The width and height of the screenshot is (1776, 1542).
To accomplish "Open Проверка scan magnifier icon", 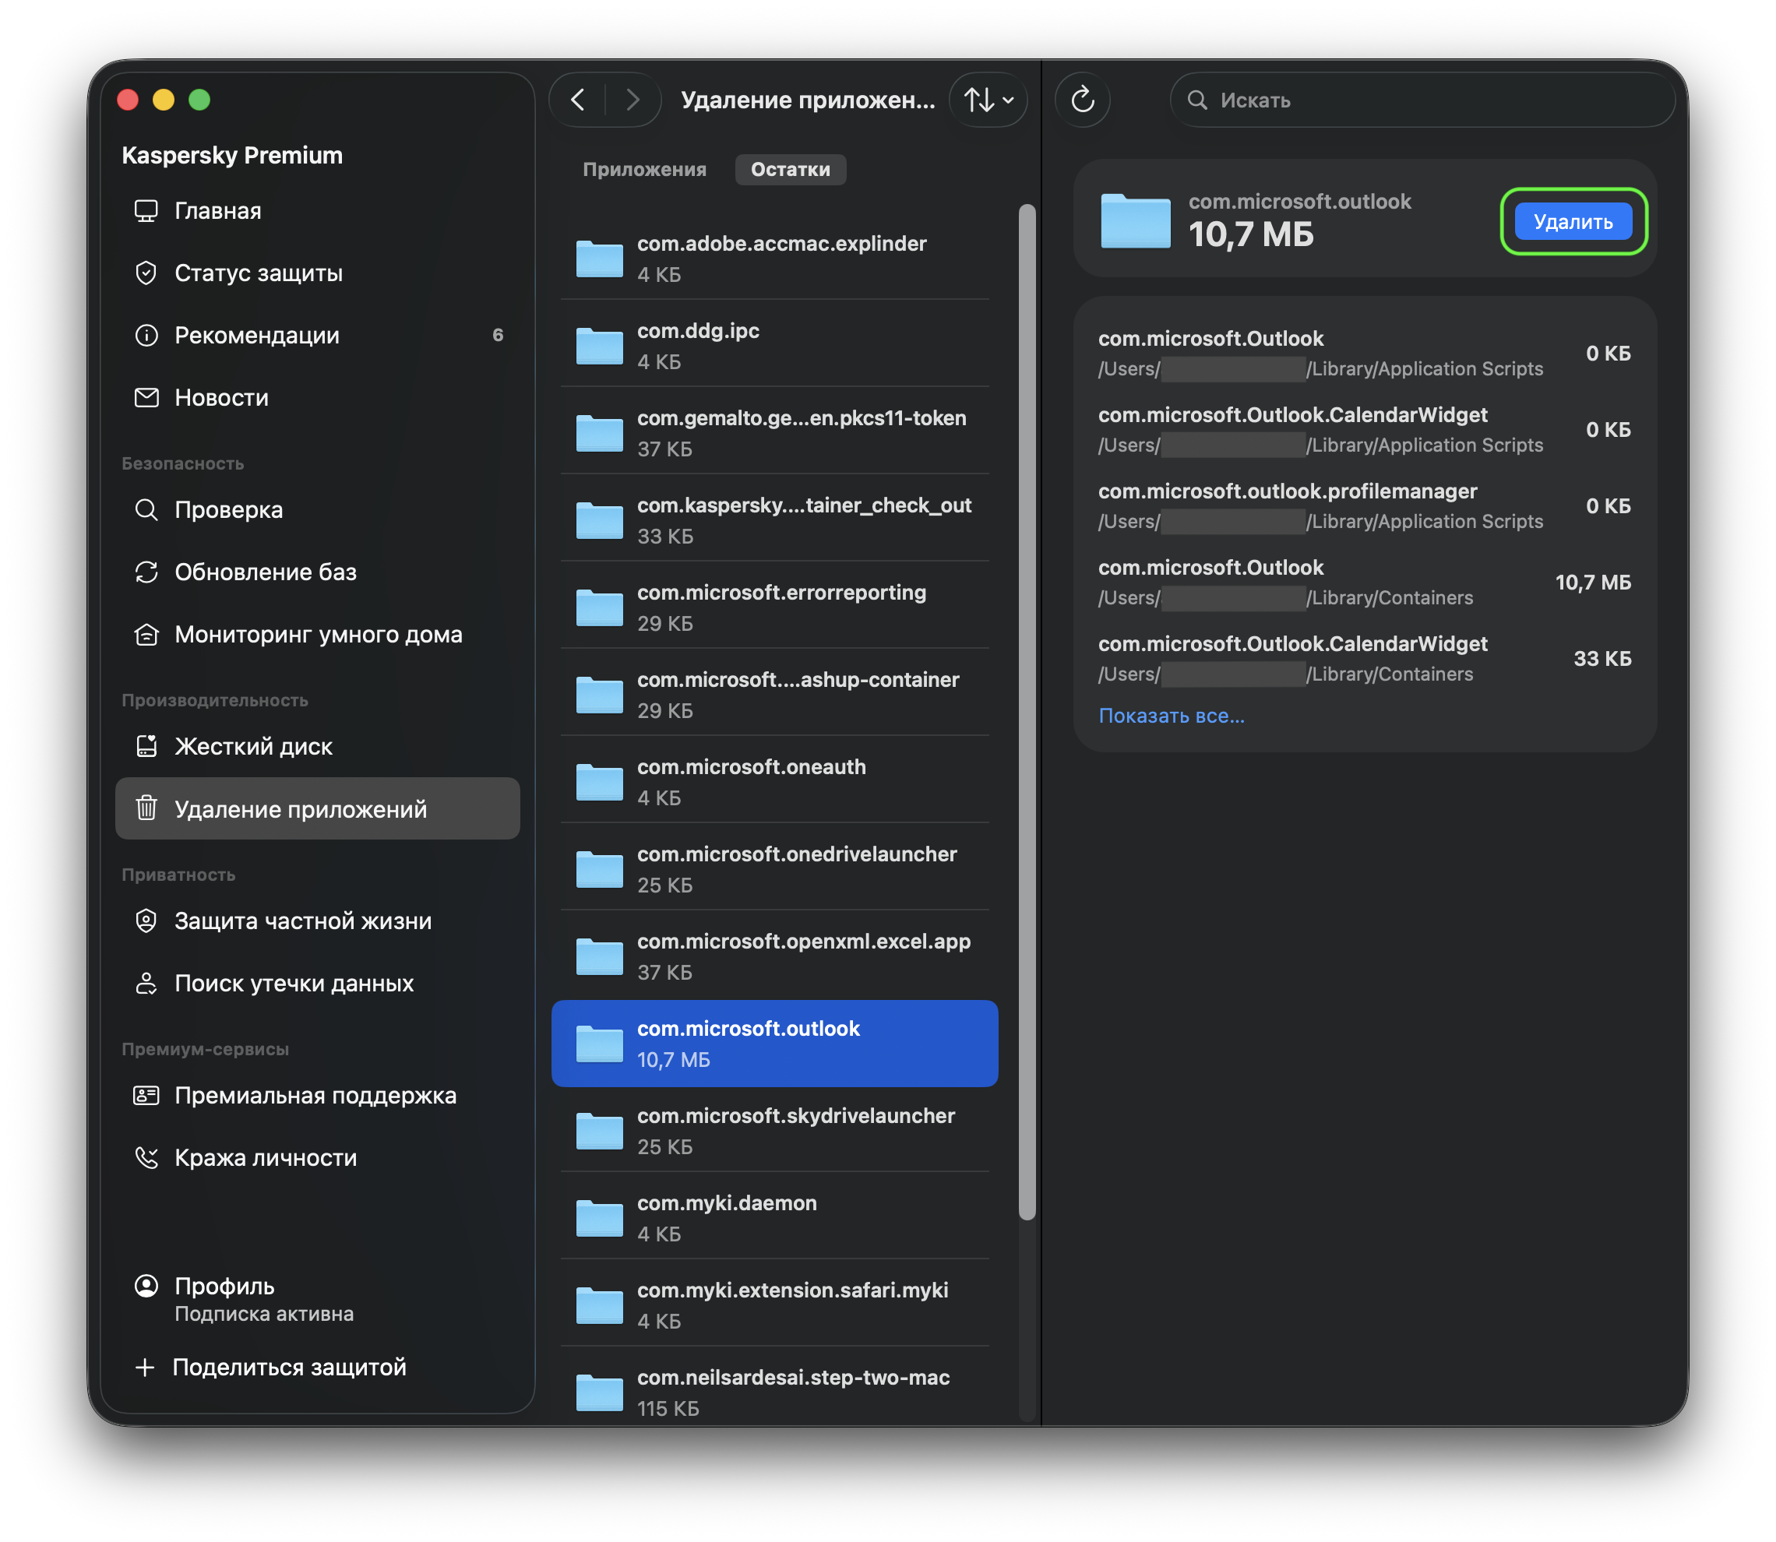I will [146, 509].
